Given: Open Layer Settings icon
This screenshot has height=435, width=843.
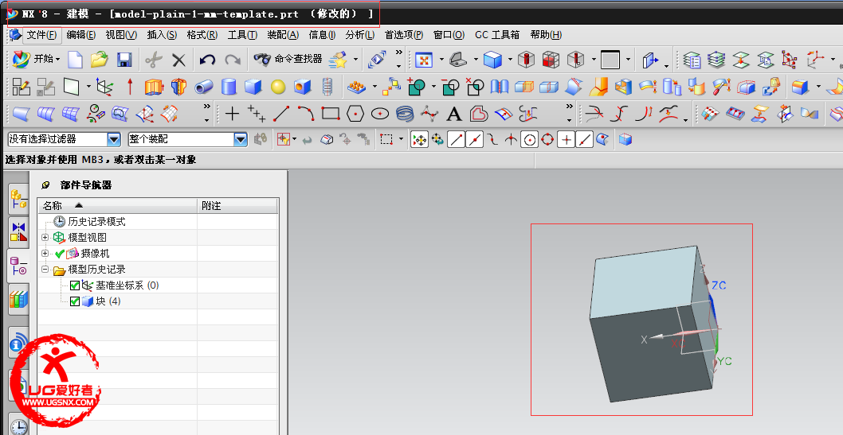Looking at the screenshot, I should click(x=692, y=60).
